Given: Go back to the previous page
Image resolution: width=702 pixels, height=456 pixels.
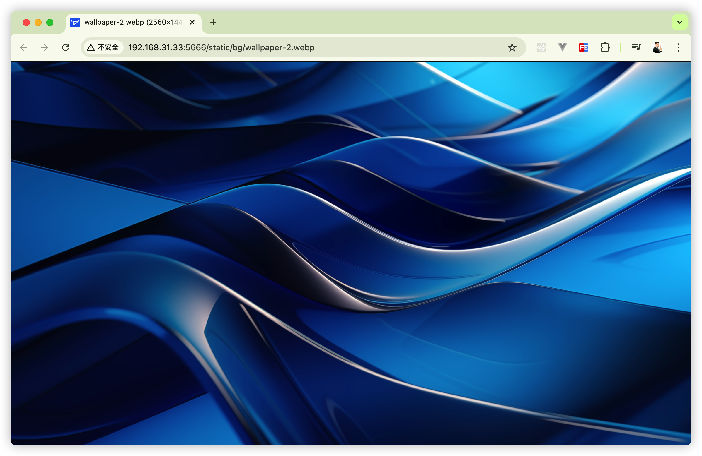Looking at the screenshot, I should [x=24, y=47].
